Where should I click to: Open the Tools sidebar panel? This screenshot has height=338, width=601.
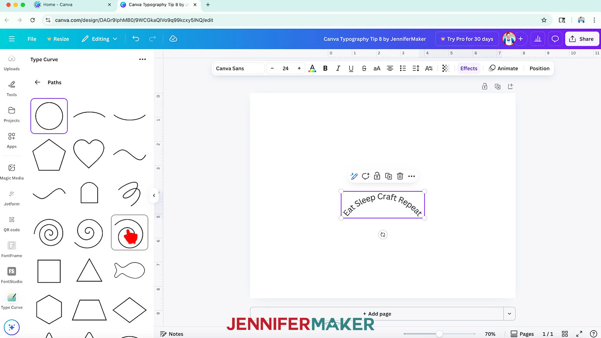12,89
